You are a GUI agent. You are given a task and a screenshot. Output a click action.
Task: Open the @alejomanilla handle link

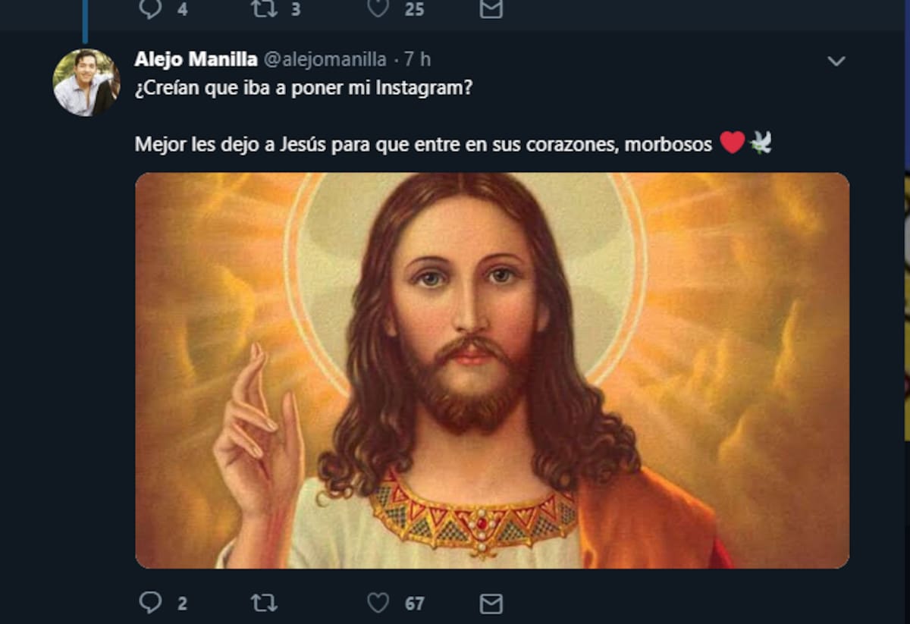point(325,59)
